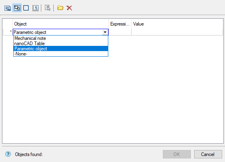Click the drawing sheet icon in toolbar
225x162 pixels.
(8, 8)
